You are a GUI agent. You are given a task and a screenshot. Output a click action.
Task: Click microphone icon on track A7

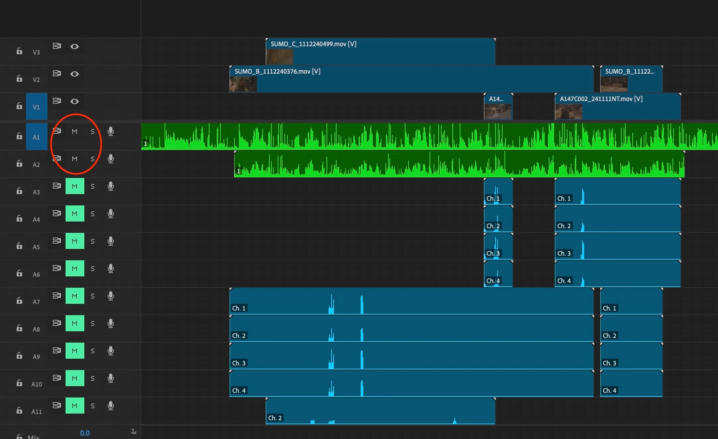[111, 296]
